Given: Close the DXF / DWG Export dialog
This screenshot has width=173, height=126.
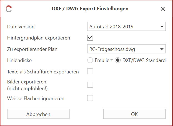Looking at the screenshot, I should pos(163,9).
